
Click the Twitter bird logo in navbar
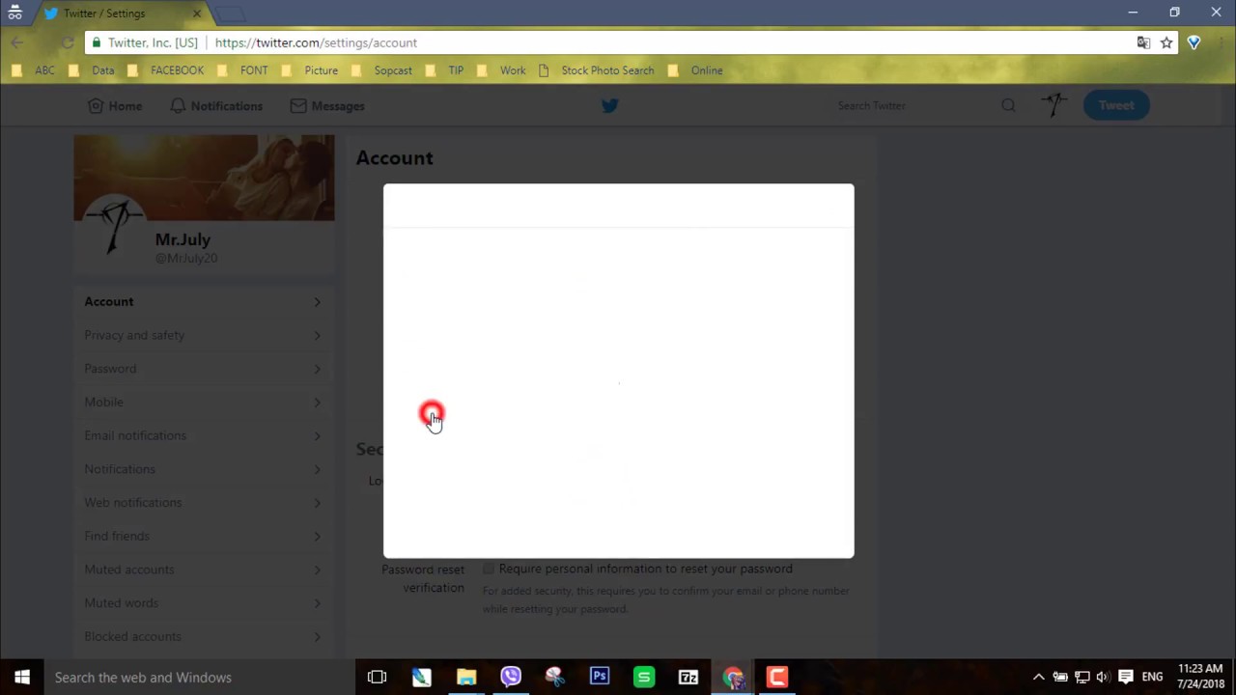tap(609, 106)
